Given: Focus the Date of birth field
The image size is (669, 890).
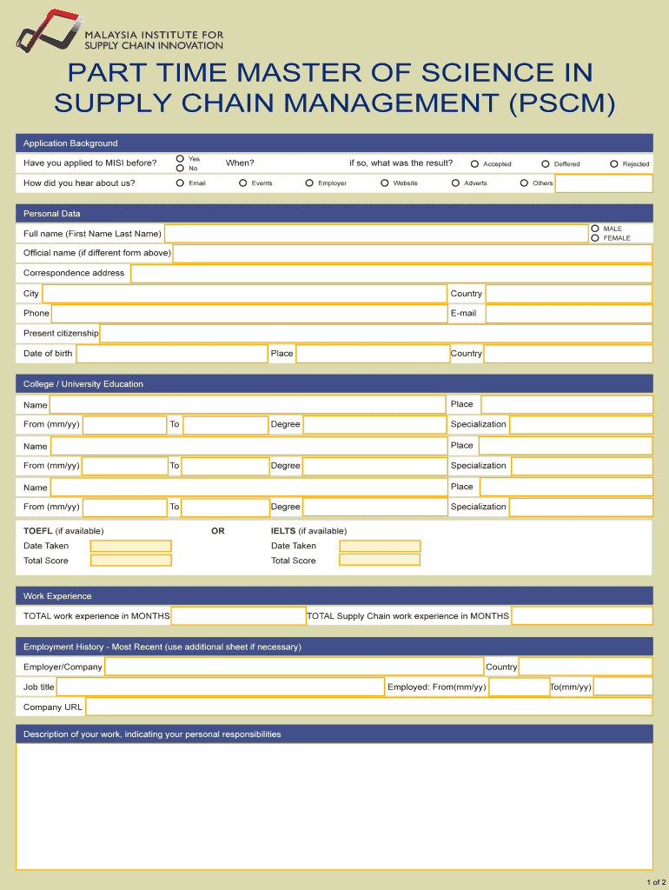Looking at the screenshot, I should 171,354.
